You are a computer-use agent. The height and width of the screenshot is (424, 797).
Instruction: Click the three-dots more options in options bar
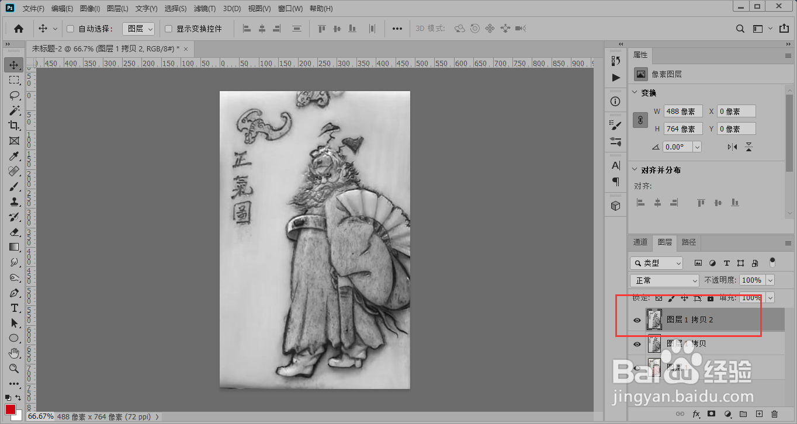[x=397, y=29]
